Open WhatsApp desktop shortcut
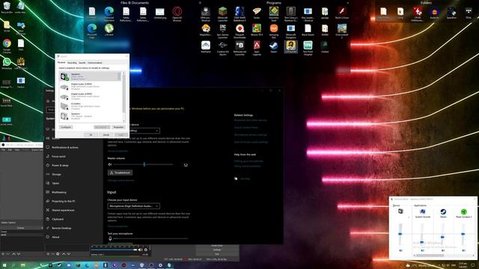The height and width of the screenshot is (269, 479). (7, 64)
